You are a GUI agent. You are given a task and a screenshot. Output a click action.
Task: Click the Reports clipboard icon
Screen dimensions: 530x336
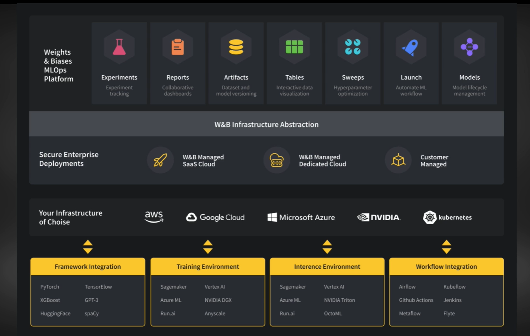click(x=178, y=47)
